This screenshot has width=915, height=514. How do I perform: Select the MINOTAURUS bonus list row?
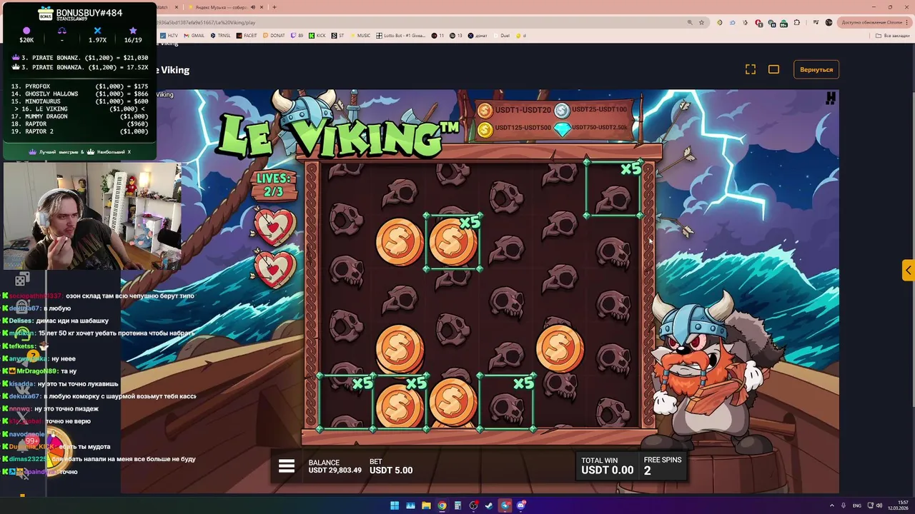pyautogui.click(x=79, y=101)
